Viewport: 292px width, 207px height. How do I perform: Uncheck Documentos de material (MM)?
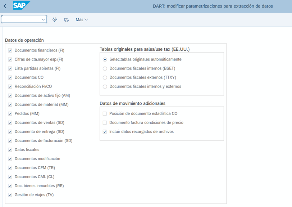point(10,104)
